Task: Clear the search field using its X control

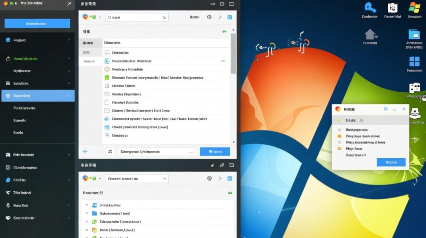Action: click(x=165, y=17)
